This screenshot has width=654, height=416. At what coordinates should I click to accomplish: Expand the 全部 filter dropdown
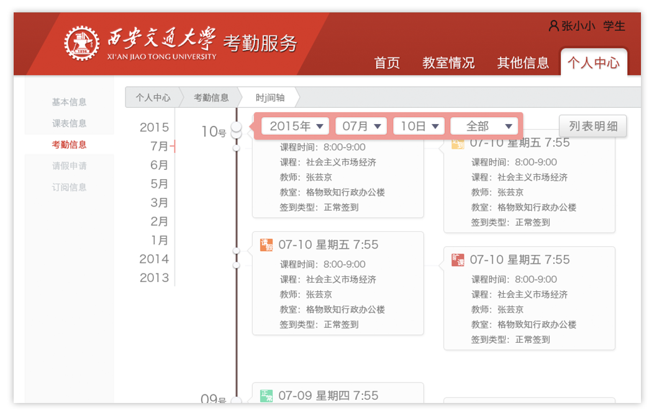(484, 126)
